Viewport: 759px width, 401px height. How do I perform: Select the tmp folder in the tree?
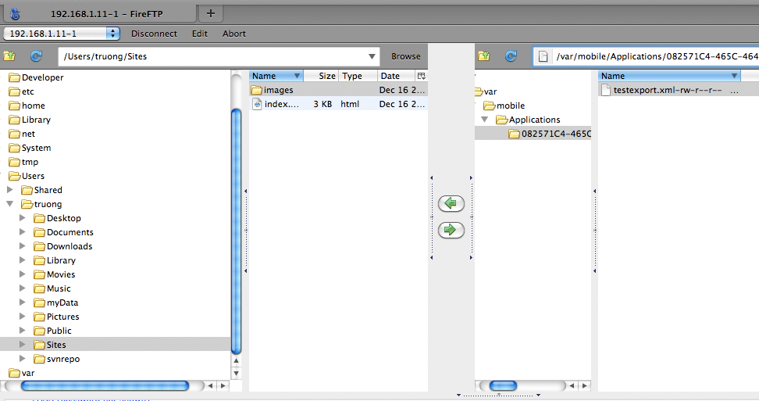(x=30, y=162)
